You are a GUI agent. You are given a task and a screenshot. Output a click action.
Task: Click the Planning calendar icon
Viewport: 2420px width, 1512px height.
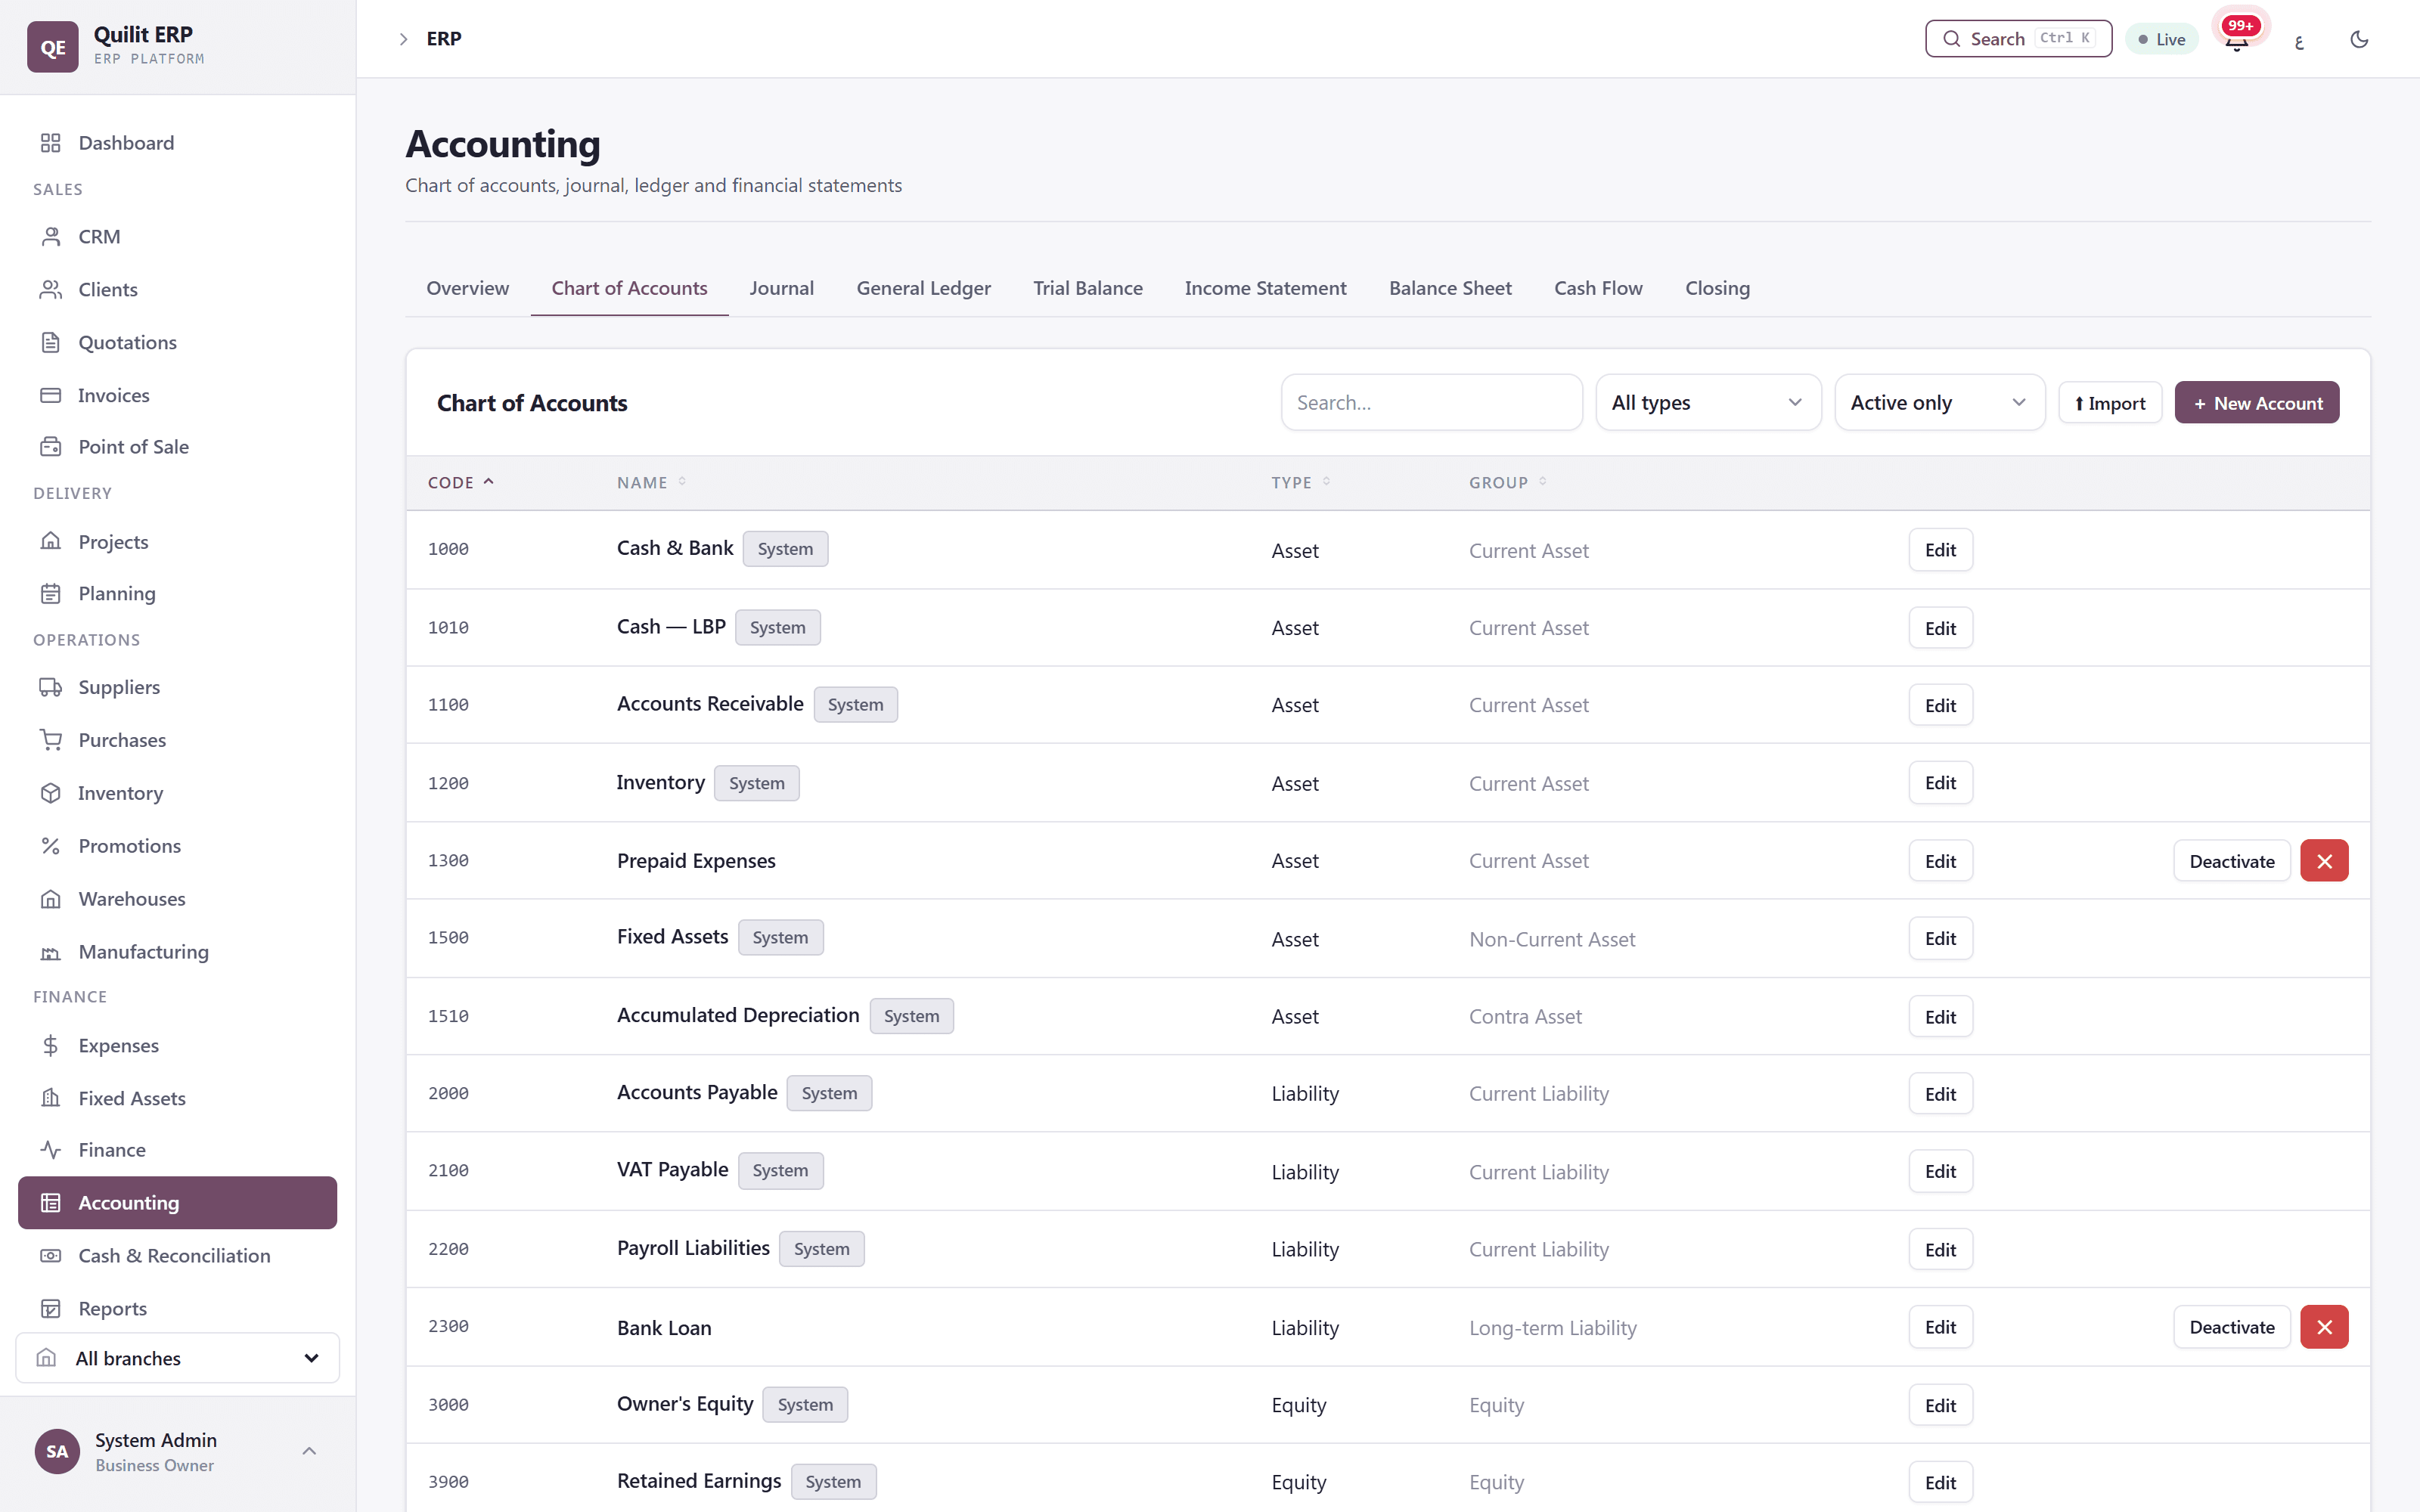(50, 593)
